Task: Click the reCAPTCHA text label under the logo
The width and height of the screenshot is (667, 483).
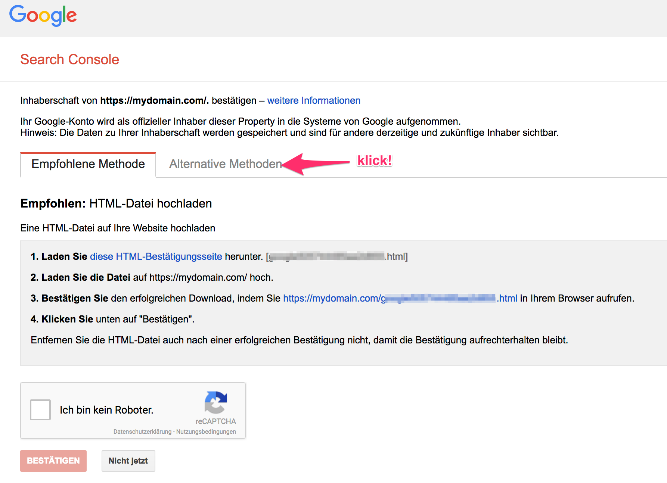Action: click(x=215, y=421)
